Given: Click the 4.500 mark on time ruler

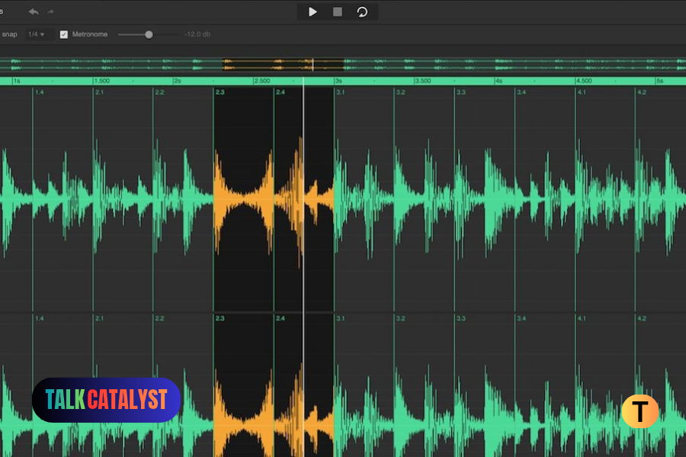Looking at the screenshot, I should 584,81.
